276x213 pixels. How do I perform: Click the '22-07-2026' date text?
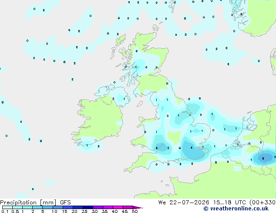point(189,203)
